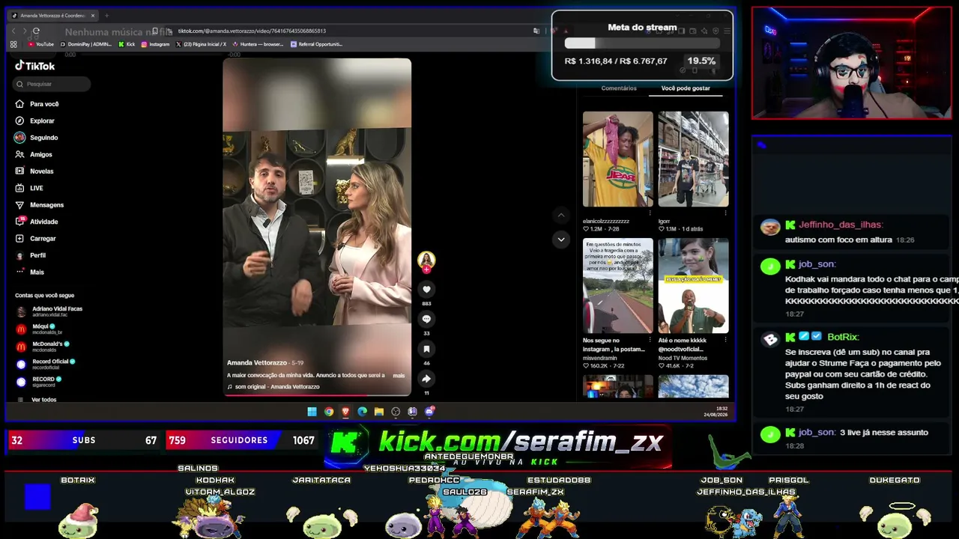Save the video with the bookmark icon
Viewport: 959px width, 539px height.
pos(426,349)
